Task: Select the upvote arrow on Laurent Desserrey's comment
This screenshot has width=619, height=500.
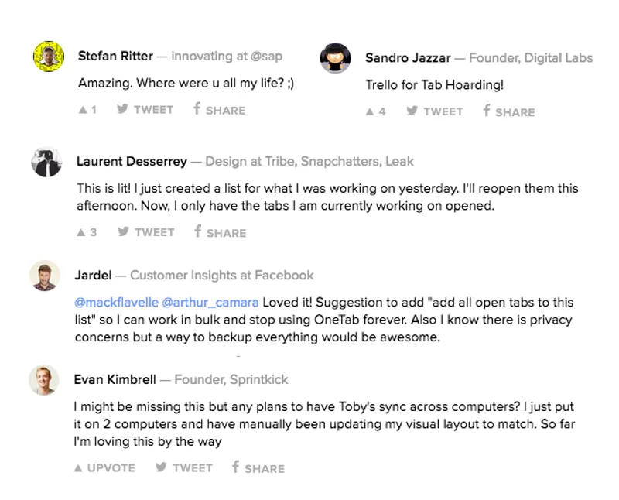Action: tap(80, 231)
